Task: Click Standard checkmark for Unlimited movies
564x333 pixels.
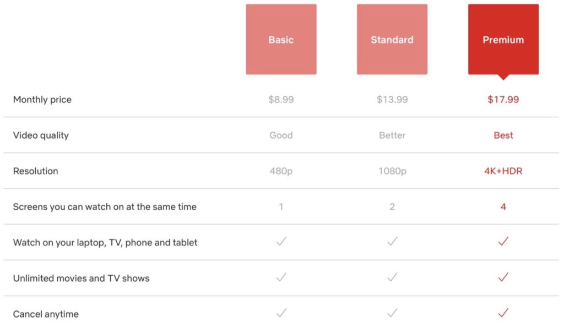Action: [392, 277]
